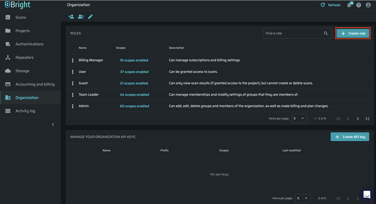Image resolution: width=376 pixels, height=204 pixels.
Task: Open roles items per page dropdown
Action: [x=299, y=118]
